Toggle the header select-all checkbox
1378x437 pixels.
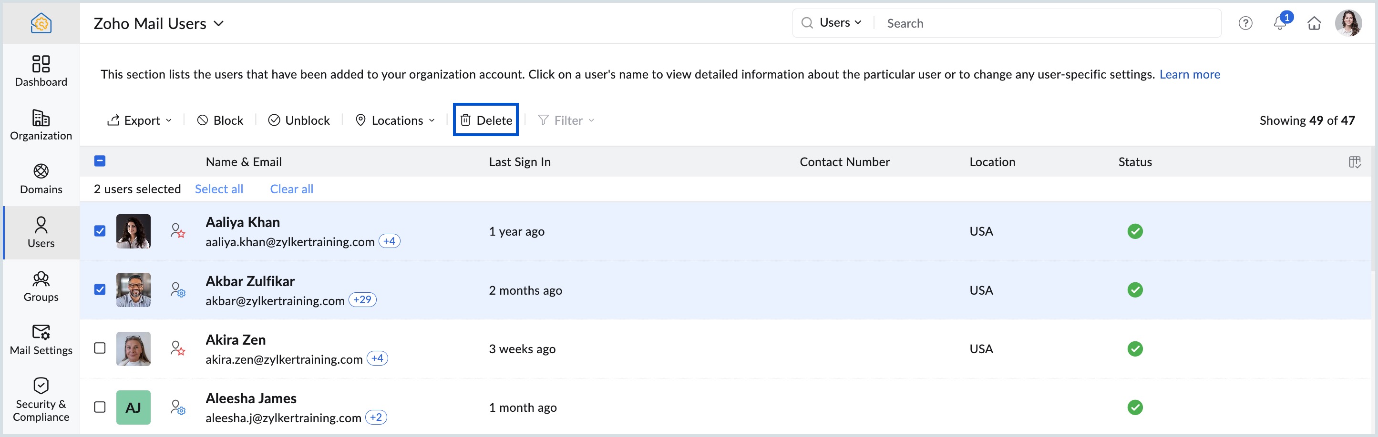coord(100,161)
